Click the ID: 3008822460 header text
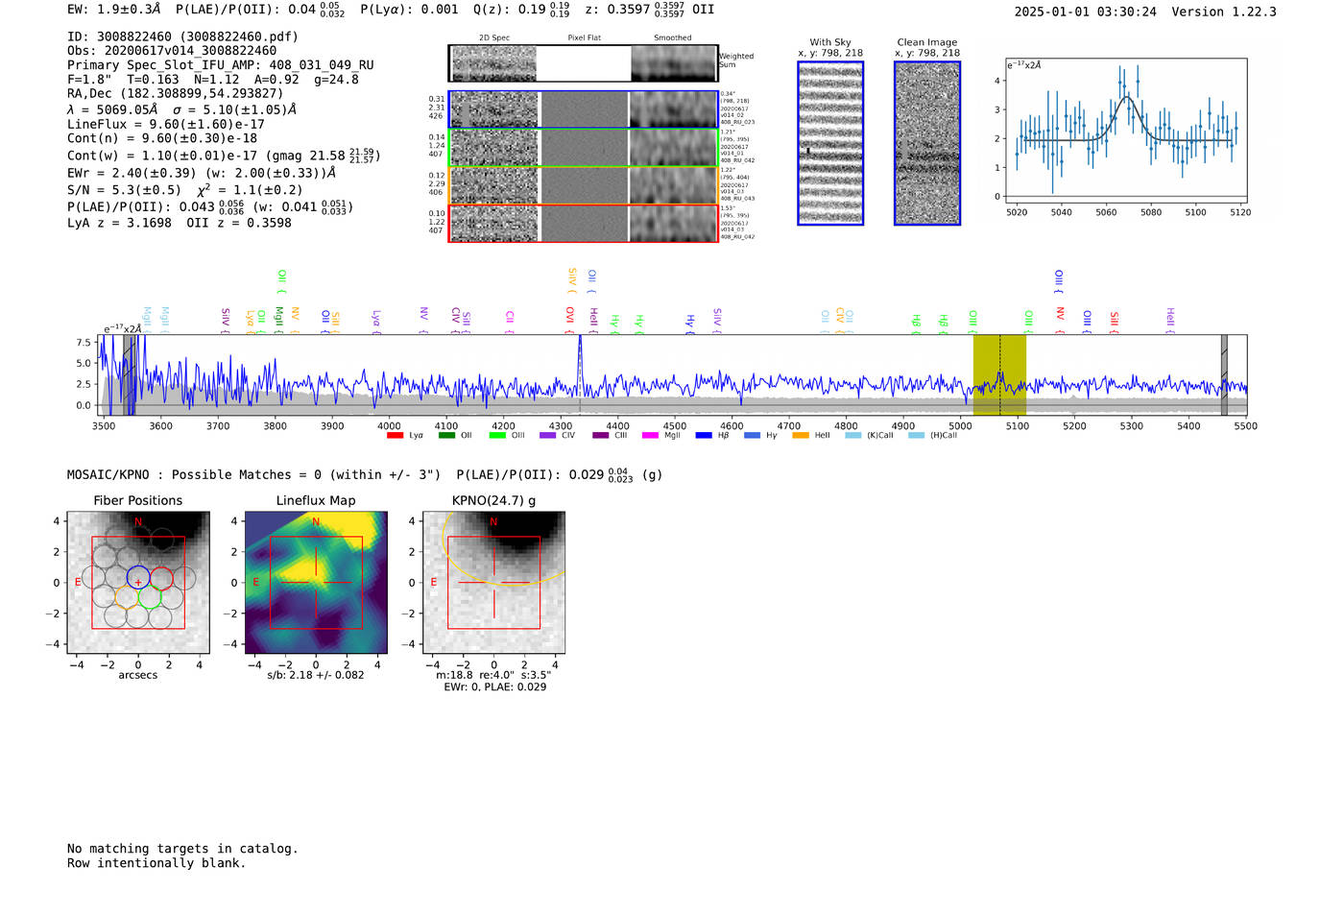1344x915 pixels. tap(182, 36)
